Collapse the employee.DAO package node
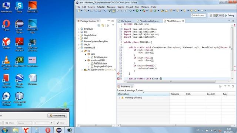This screenshot has width=237, height=133. point(86,60)
